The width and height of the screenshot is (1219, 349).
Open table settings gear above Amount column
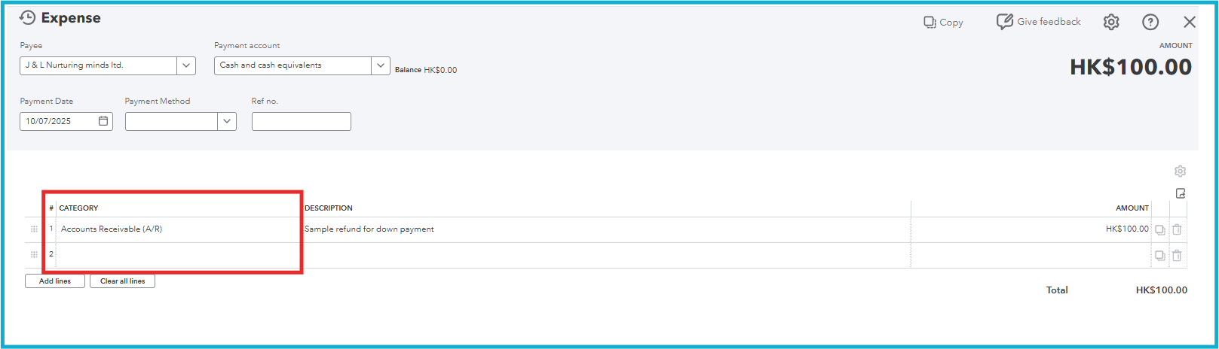(1181, 171)
